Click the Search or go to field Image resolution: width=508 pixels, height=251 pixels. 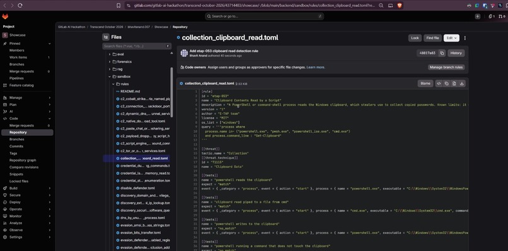[264, 16]
